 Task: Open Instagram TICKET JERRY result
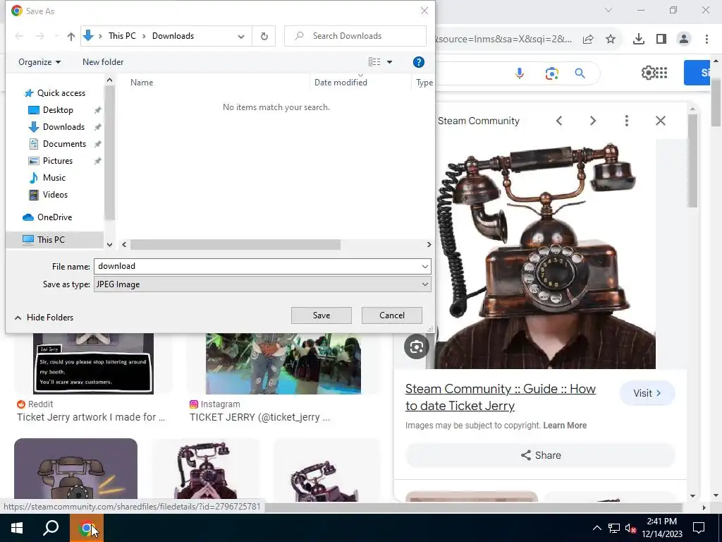point(259,417)
